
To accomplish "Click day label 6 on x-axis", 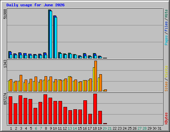I will (36, 128).
